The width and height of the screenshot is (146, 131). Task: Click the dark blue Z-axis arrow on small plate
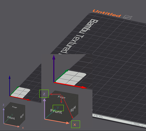point(9,86)
